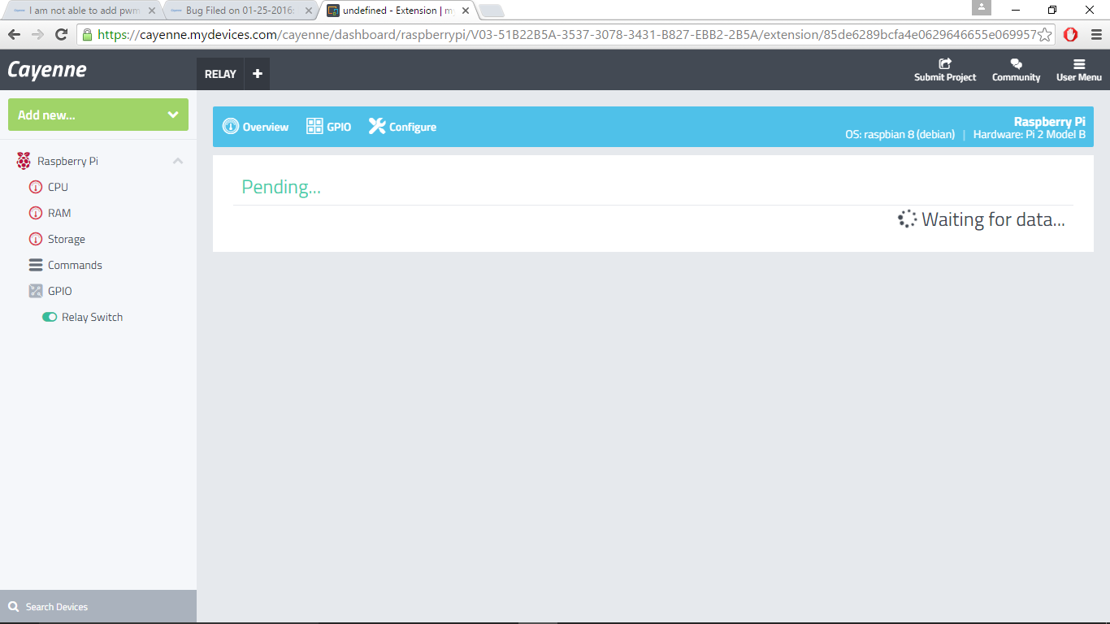Click the green secure padlock icon

(x=87, y=35)
